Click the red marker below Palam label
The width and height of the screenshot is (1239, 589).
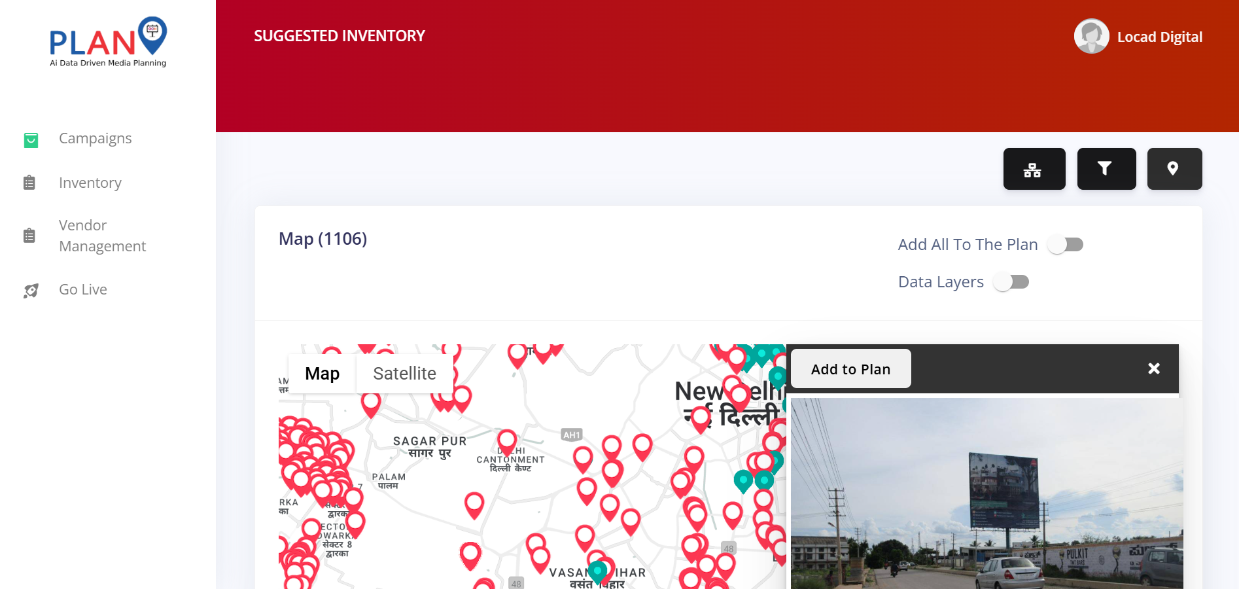[474, 505]
